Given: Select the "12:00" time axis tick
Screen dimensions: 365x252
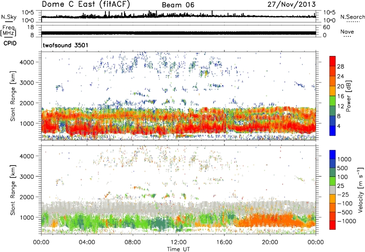Looking at the screenshot, I should [x=178, y=242].
